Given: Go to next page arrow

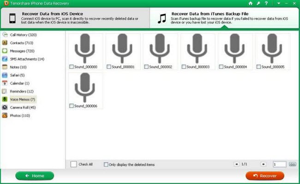Looking at the screenshot, I should tap(263, 164).
